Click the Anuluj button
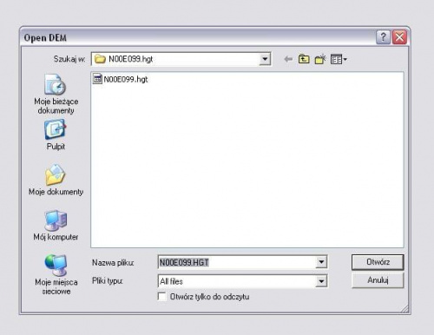 (x=378, y=280)
